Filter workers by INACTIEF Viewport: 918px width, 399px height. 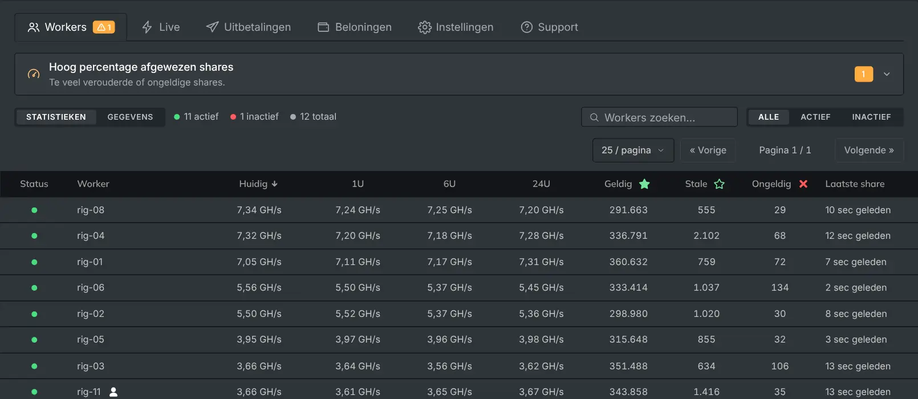point(871,117)
